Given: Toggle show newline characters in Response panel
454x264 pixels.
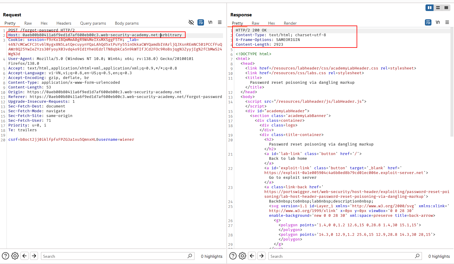Looking at the screenshot, I should tap(438, 22).
